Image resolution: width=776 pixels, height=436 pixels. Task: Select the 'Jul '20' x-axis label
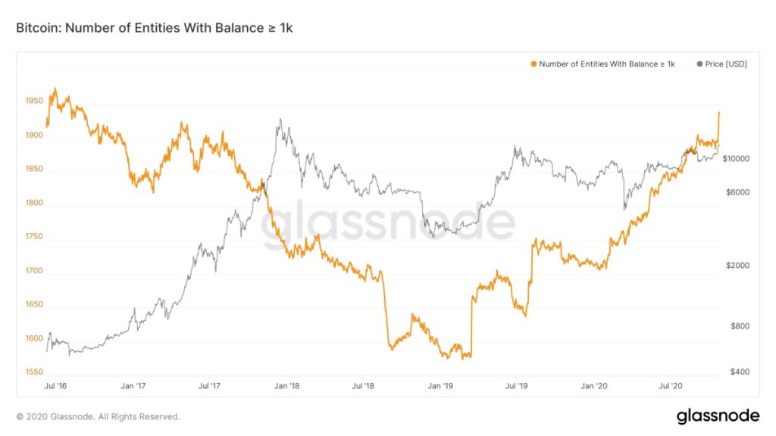[x=671, y=385]
